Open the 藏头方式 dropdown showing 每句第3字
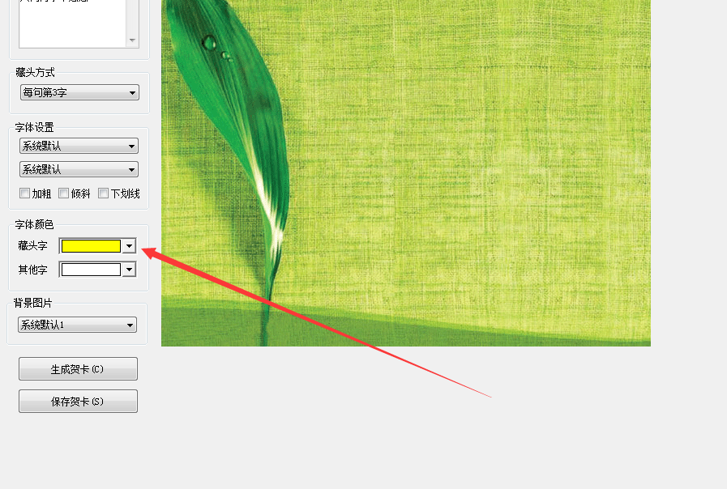Viewport: 727px width, 489px height. 79,92
